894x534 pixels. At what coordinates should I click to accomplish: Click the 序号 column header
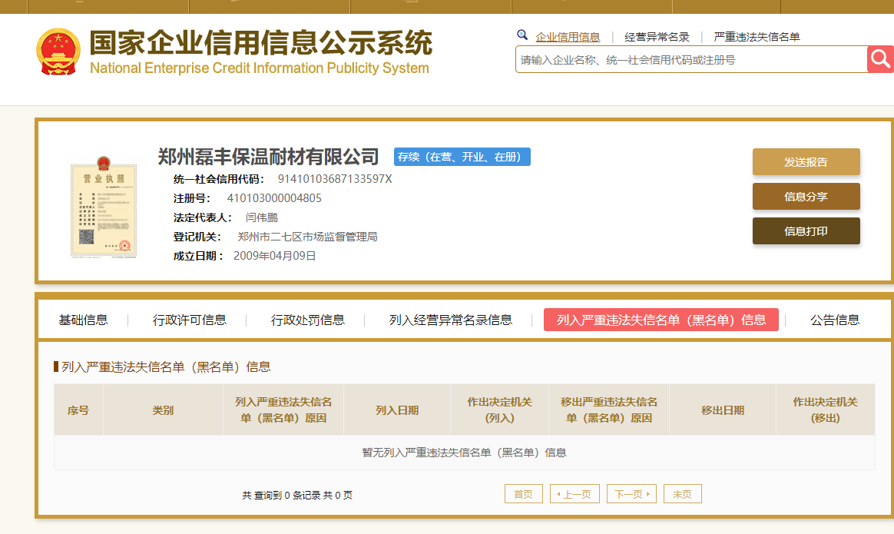(x=78, y=410)
